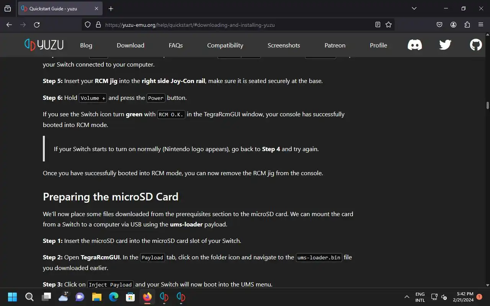The image size is (490, 306).
Task: Open the Extensions puzzle icon
Action: click(467, 24)
